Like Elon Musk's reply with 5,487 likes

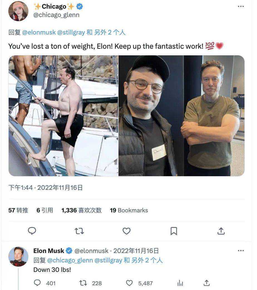click(x=129, y=283)
